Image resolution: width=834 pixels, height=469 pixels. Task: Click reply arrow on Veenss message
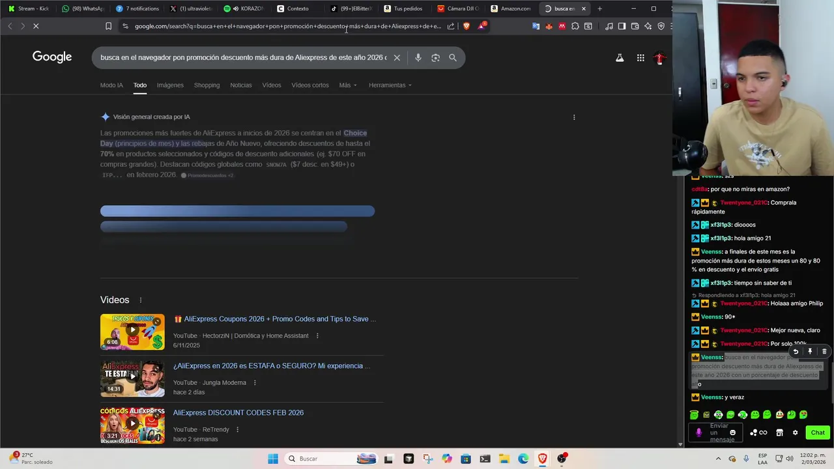point(796,352)
